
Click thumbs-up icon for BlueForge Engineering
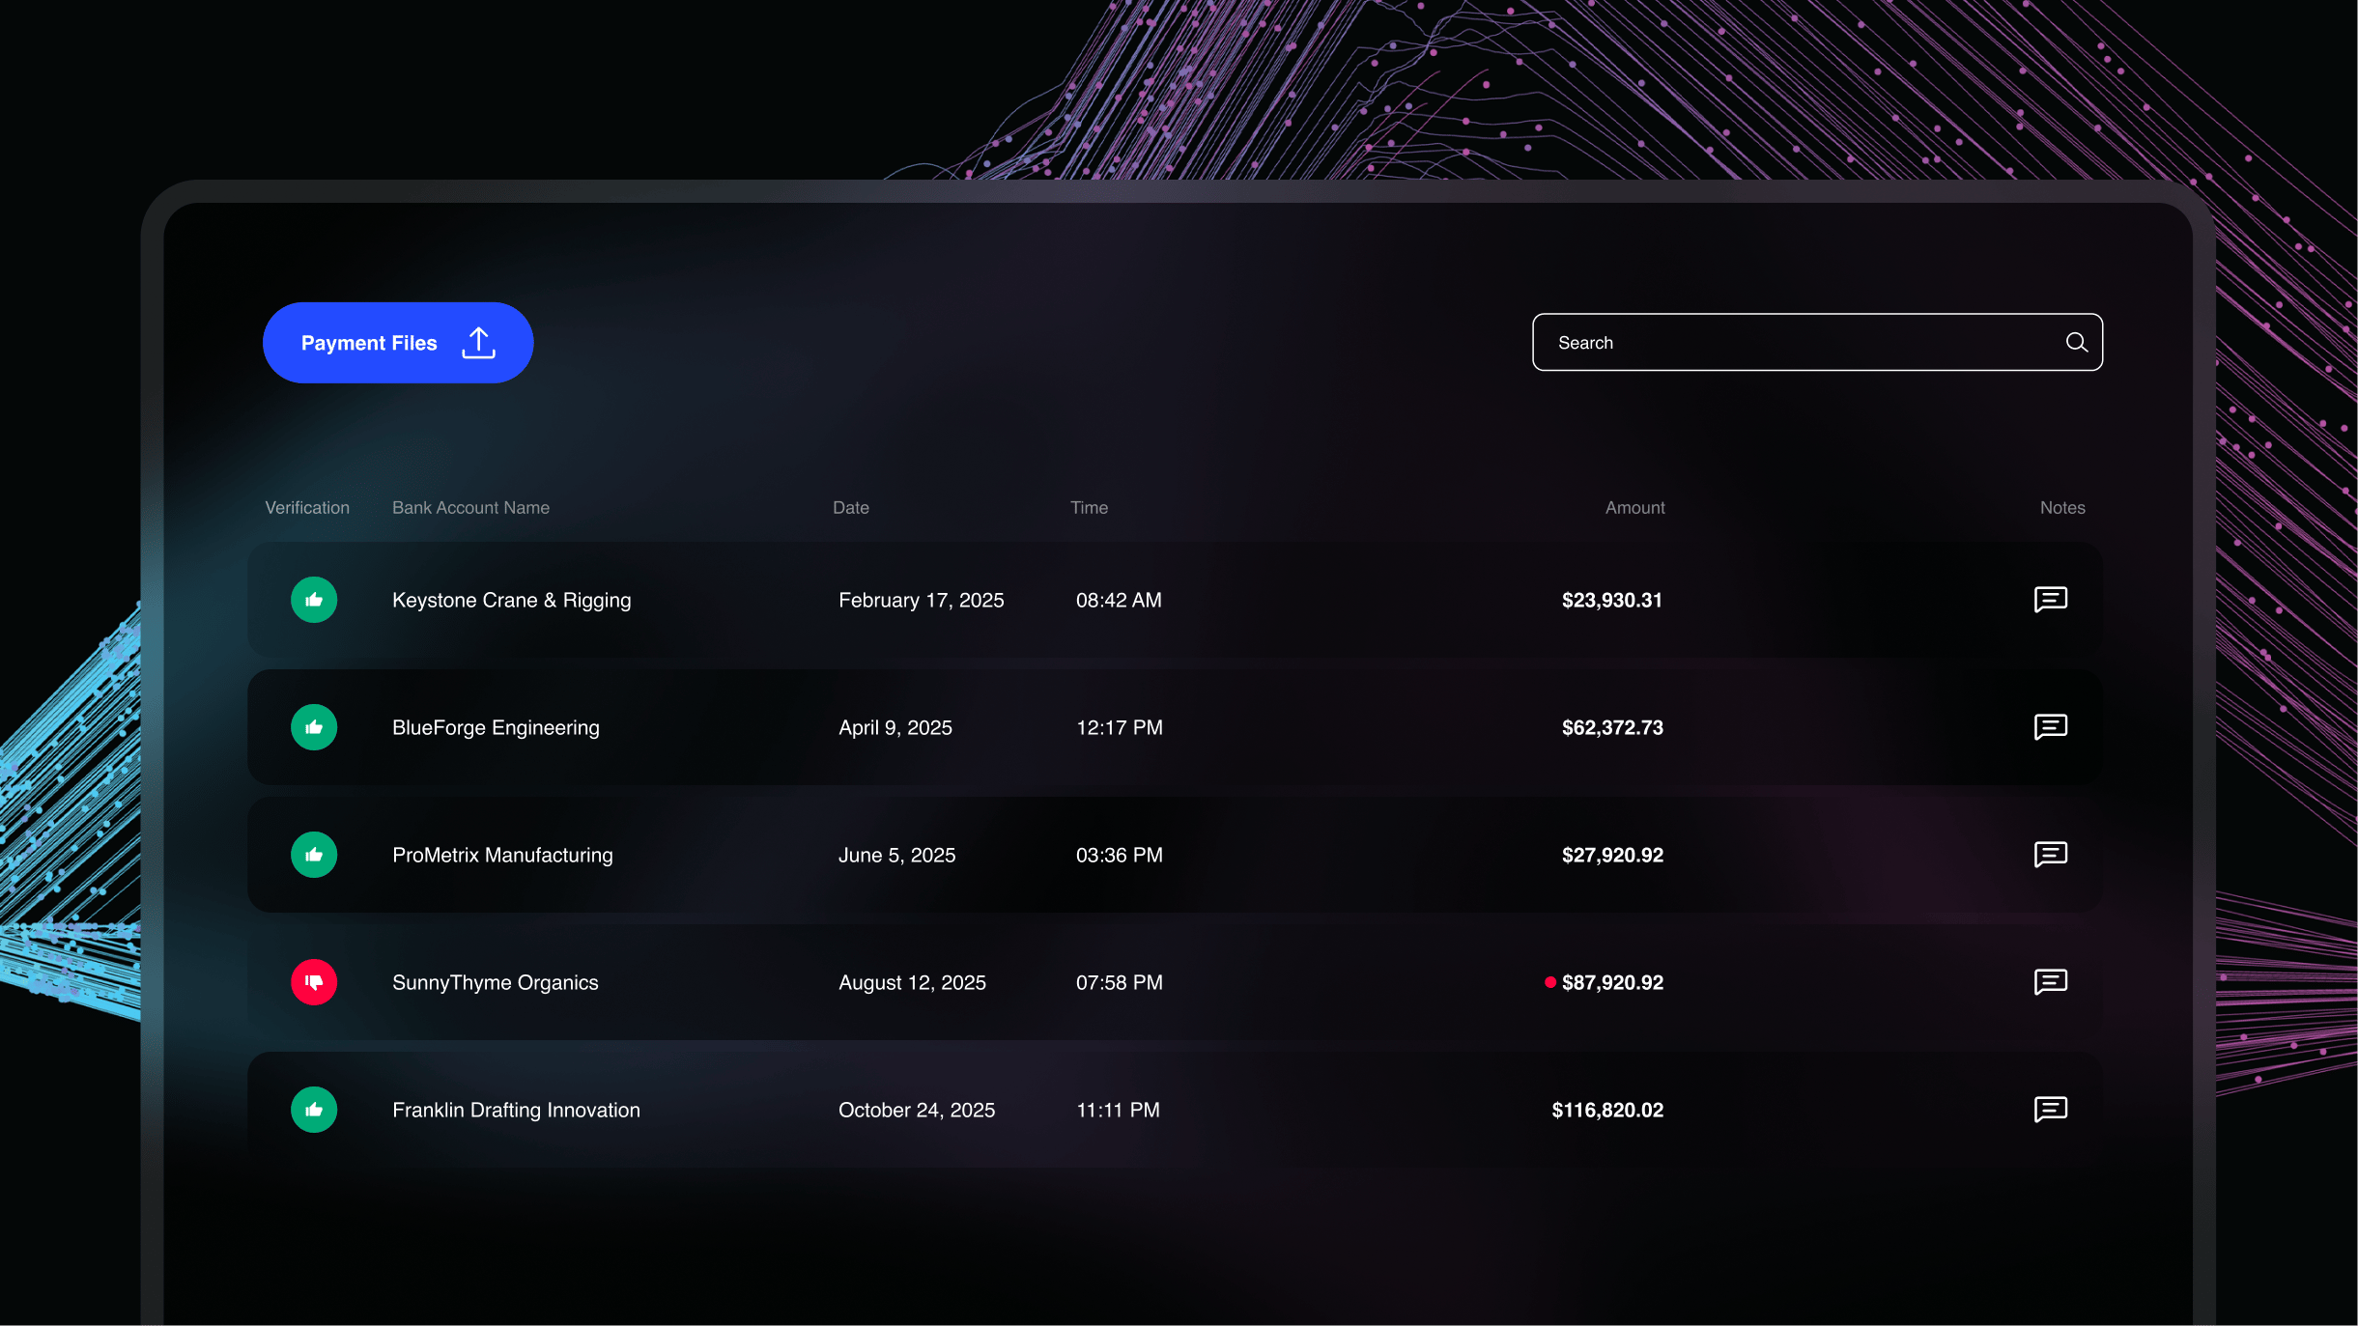(314, 727)
